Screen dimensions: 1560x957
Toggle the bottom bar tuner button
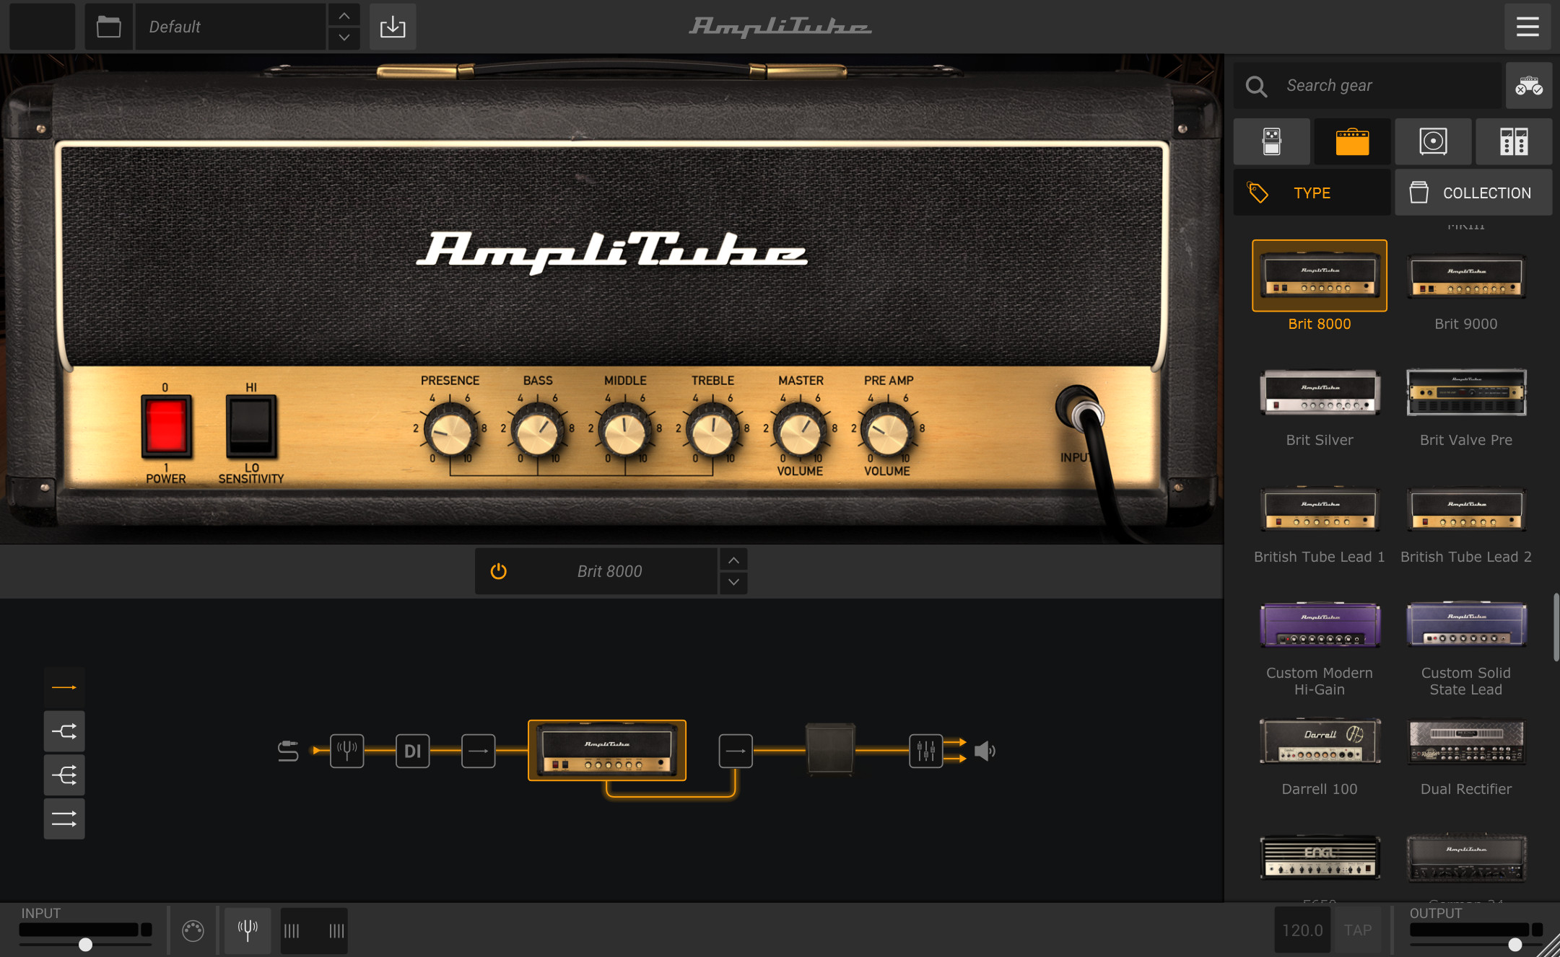point(248,931)
